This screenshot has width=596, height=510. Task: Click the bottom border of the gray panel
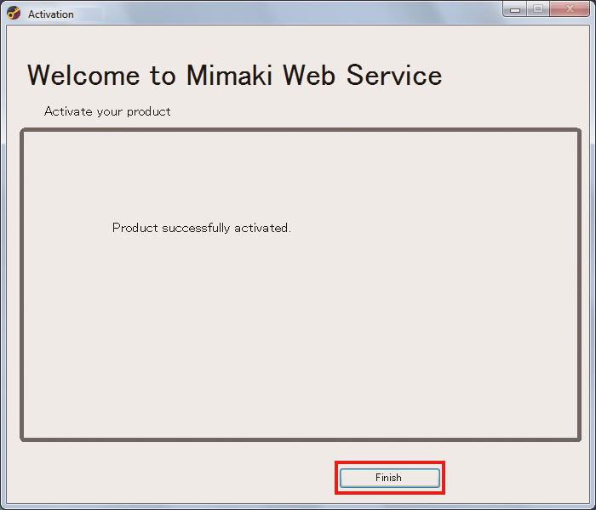[301, 439]
